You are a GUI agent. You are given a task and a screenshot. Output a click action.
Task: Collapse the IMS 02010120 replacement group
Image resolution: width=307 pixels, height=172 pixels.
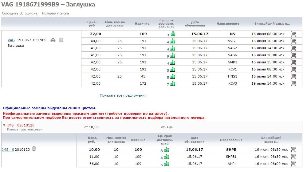click(4, 125)
